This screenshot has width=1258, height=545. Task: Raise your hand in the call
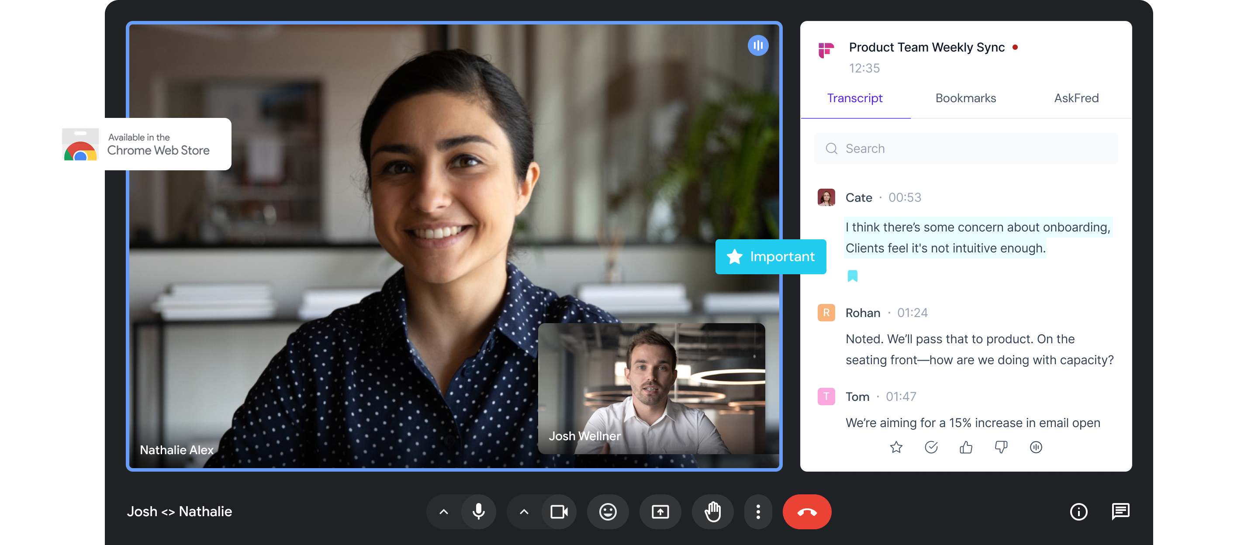pos(713,512)
